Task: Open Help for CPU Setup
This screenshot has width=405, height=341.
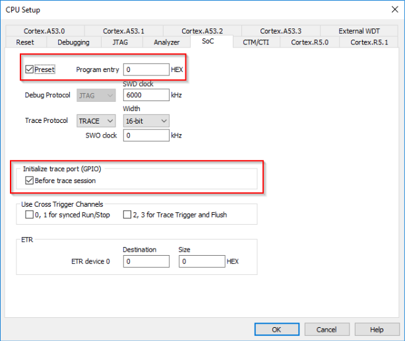Action: coord(377,329)
